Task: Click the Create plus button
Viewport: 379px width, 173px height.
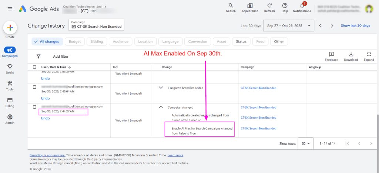Action: 10,28
